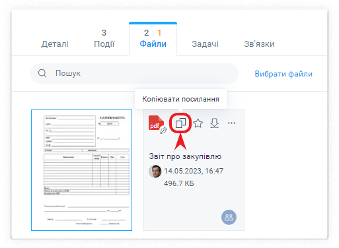
Task: Mark file as favorite with star icon
Action: click(x=198, y=123)
